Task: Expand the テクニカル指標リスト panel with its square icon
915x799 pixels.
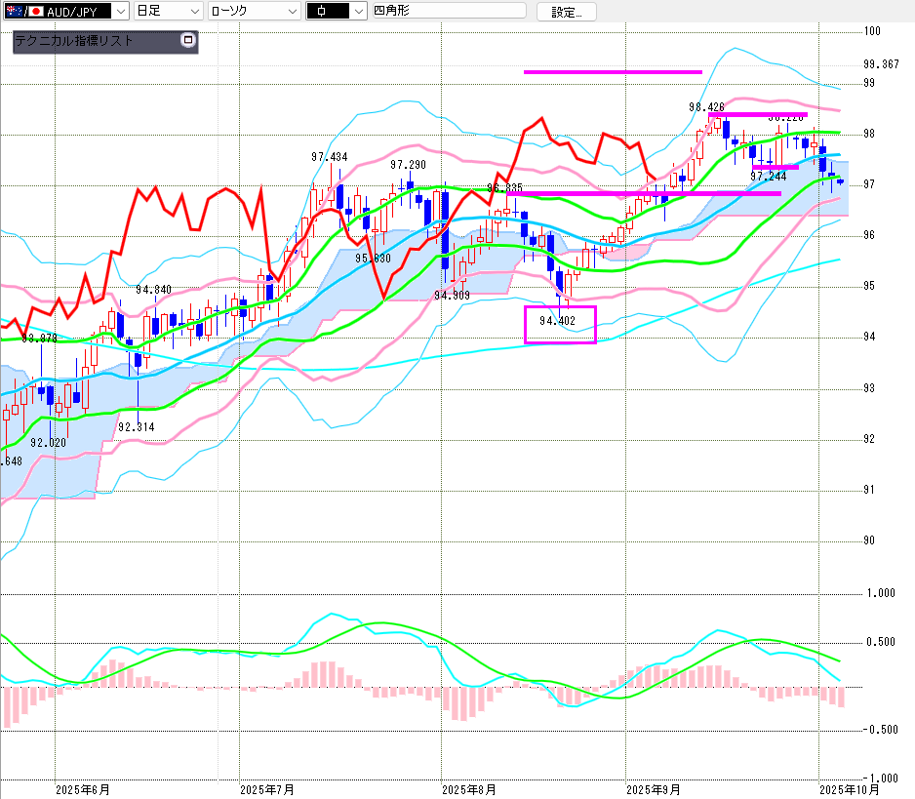Action: [188, 42]
